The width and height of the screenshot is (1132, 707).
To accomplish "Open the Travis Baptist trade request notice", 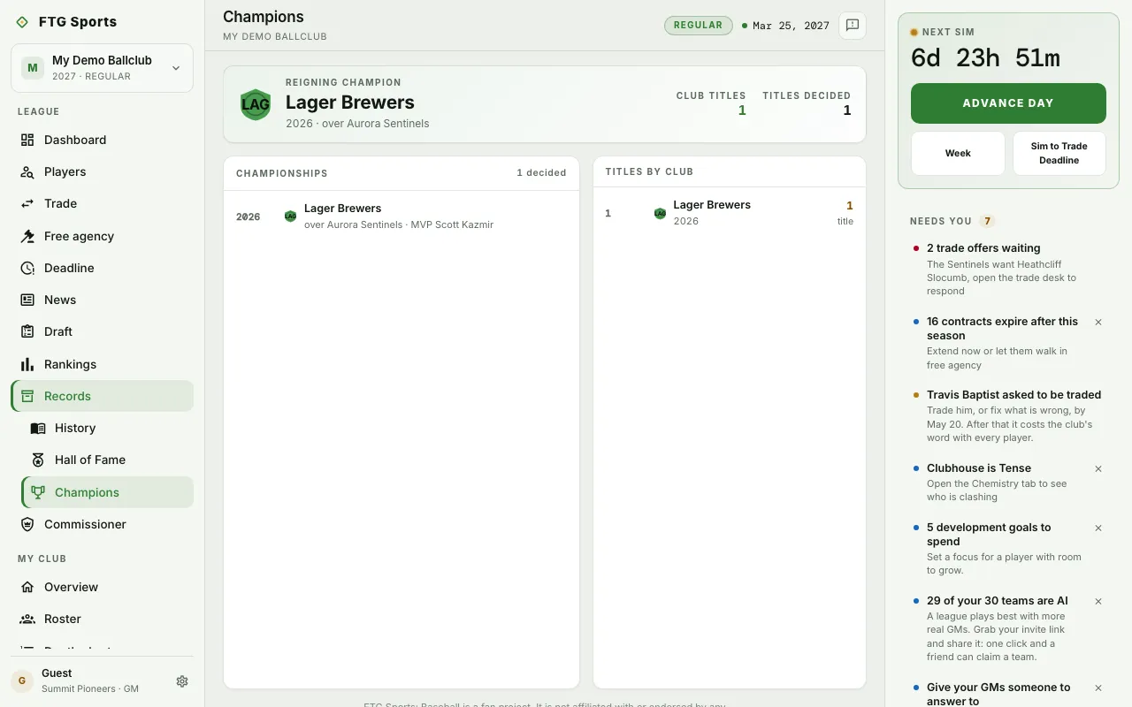I will (x=1008, y=416).
